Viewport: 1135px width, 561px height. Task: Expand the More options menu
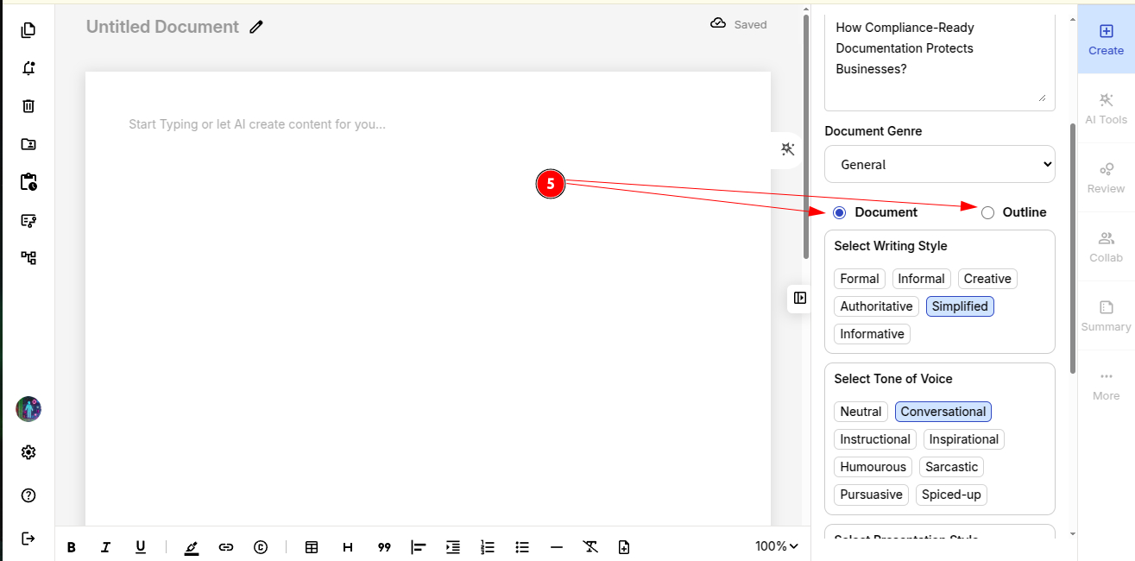[1106, 385]
